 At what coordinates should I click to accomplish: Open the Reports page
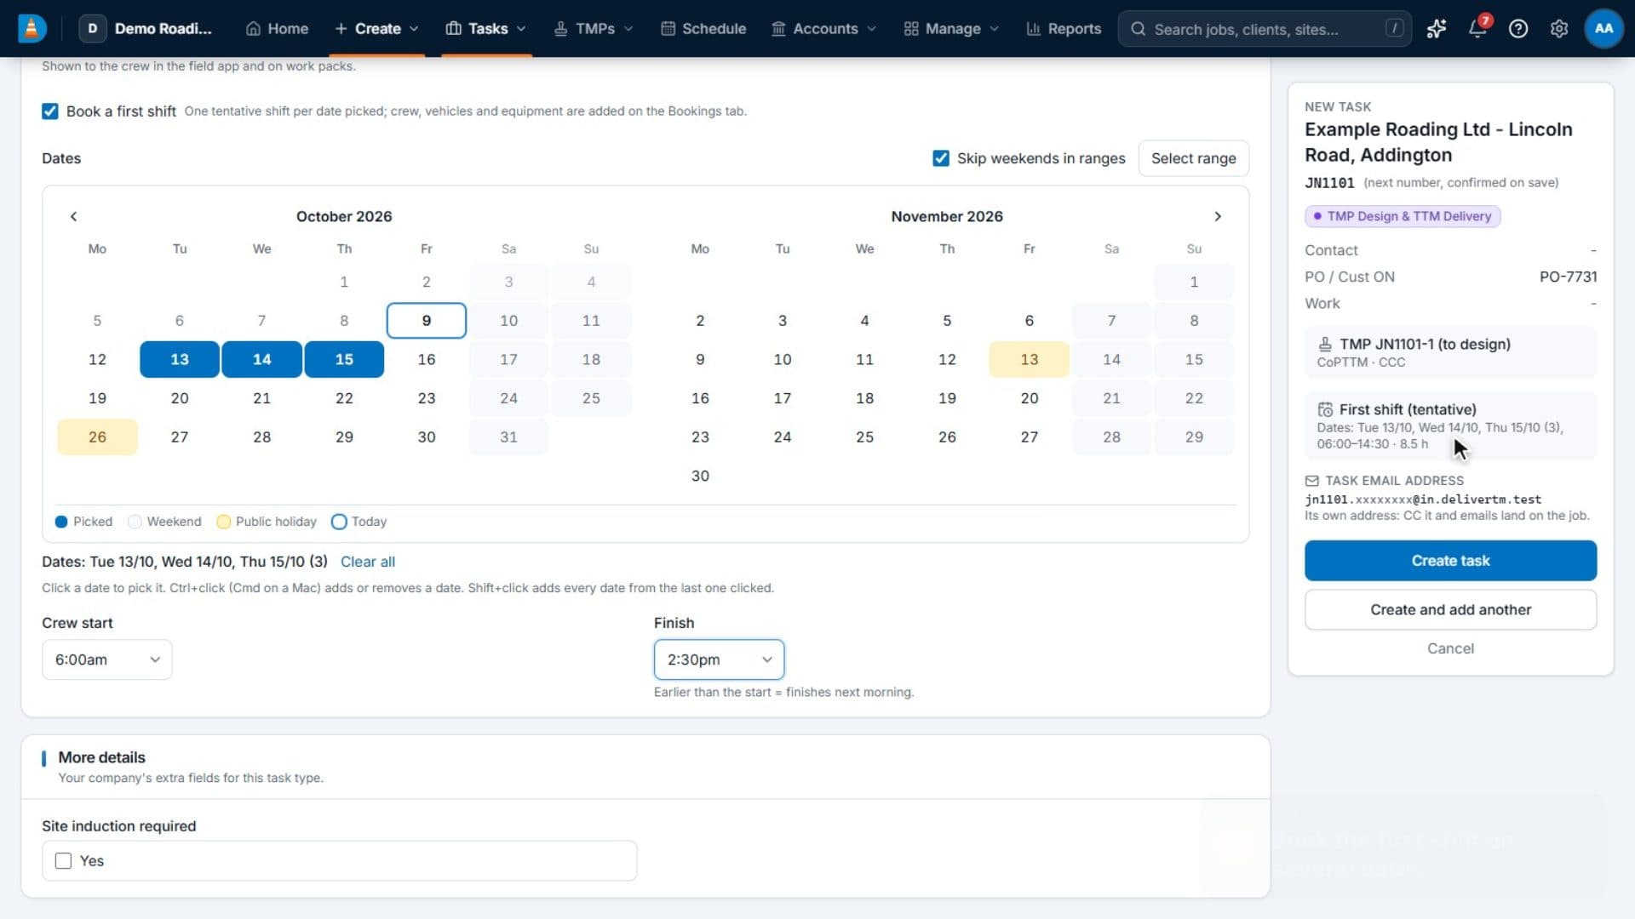[1064, 29]
